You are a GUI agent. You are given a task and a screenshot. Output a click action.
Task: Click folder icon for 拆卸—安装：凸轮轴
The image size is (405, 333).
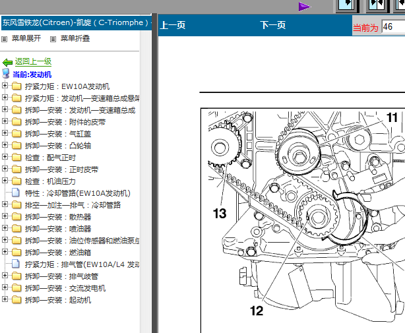point(16,145)
